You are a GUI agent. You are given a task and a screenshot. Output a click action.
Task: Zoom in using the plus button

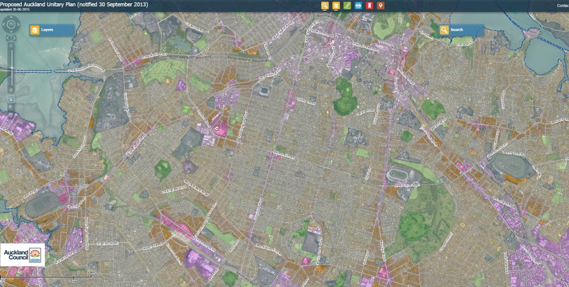[11, 45]
